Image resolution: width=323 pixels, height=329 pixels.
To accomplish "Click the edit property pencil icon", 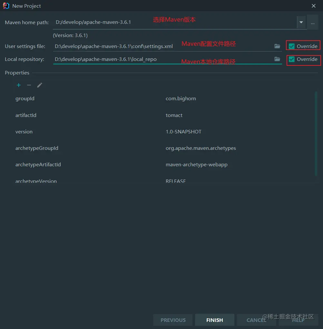I will (39, 85).
